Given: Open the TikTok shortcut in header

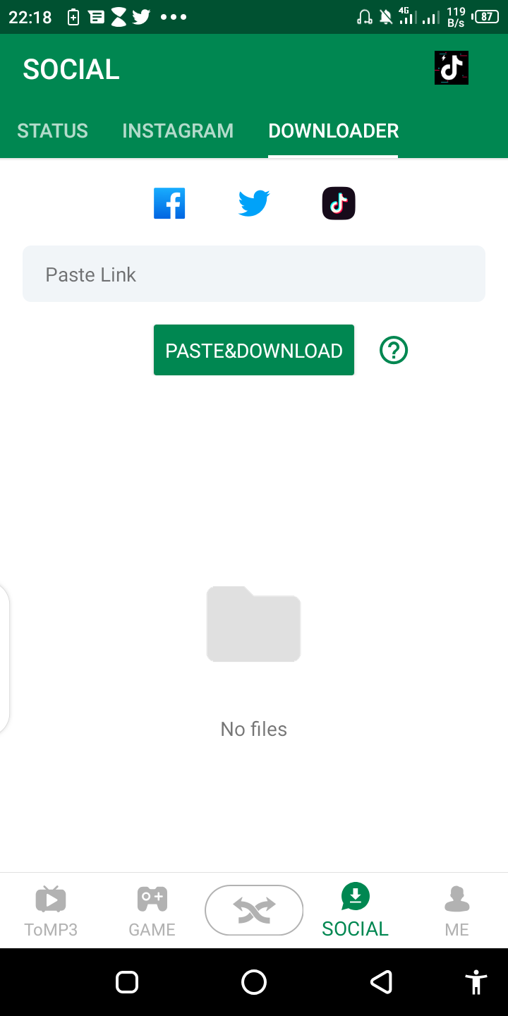Looking at the screenshot, I should coord(452,68).
